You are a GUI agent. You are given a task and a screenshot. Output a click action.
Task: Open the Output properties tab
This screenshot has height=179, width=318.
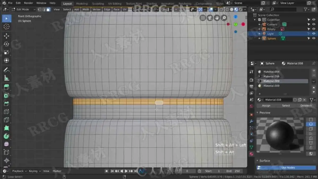point(251,86)
